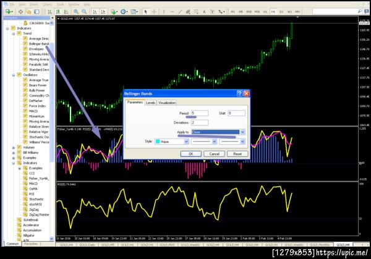The height and width of the screenshot is (259, 371).
Task: Click the Shift input field
Action: 237,113
